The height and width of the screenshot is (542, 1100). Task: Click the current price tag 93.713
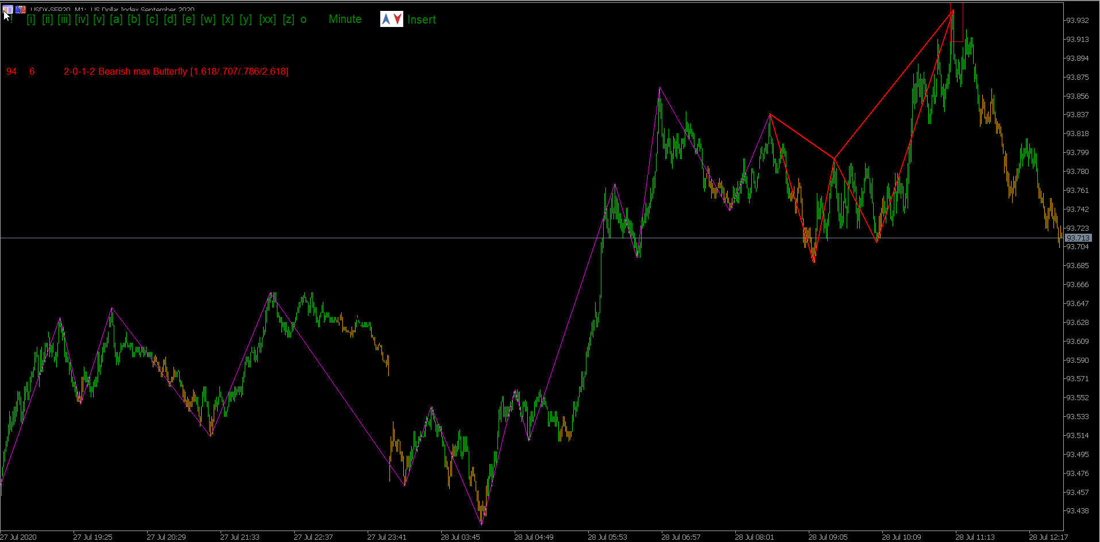click(1078, 238)
